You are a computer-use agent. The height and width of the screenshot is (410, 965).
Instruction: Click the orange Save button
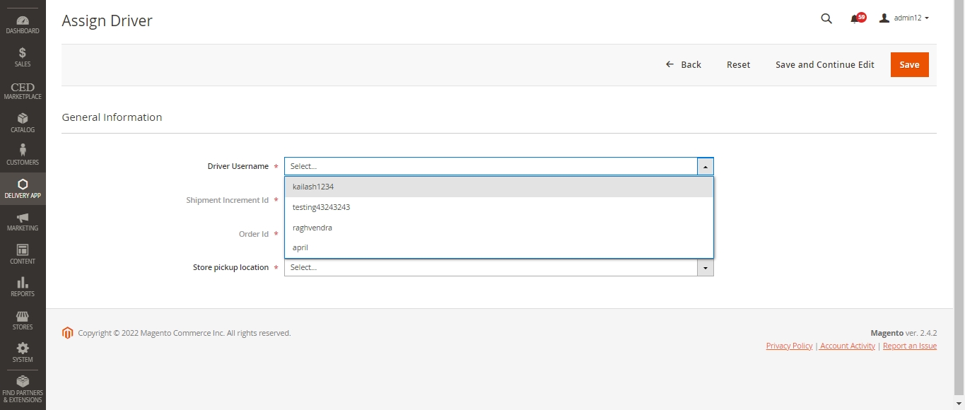tap(909, 64)
